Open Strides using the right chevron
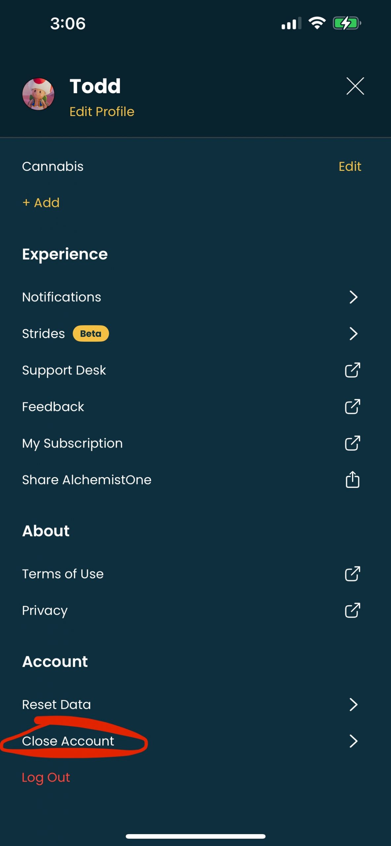The image size is (391, 846). click(353, 334)
